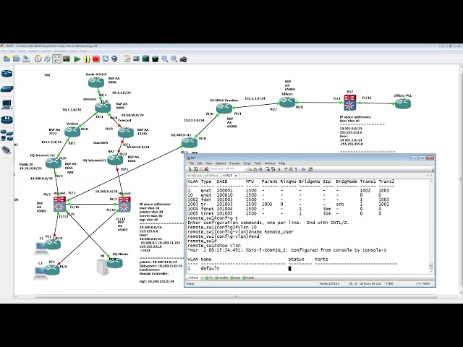Select the R17 switch node in topology

[x=350, y=103]
